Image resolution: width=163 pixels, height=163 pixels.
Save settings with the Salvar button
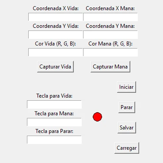coord(127,128)
